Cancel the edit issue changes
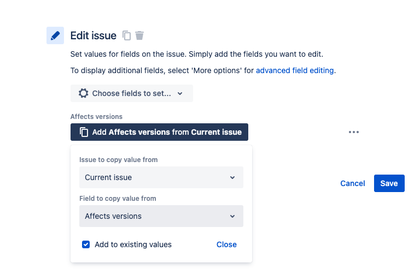The width and height of the screenshot is (420, 275). click(353, 183)
